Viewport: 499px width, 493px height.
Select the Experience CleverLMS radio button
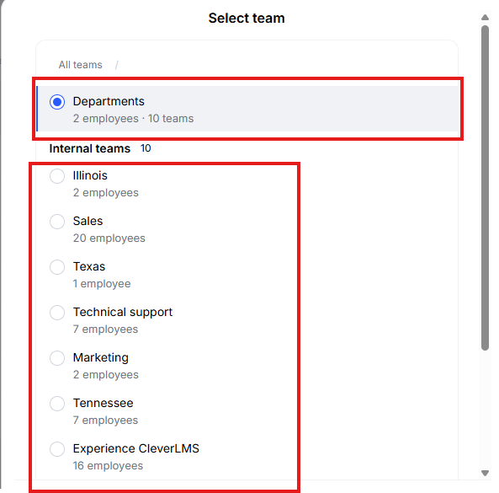click(x=57, y=449)
